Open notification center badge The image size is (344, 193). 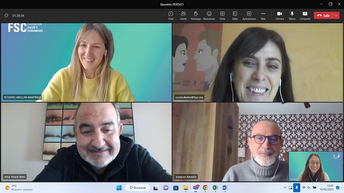pos(338,188)
